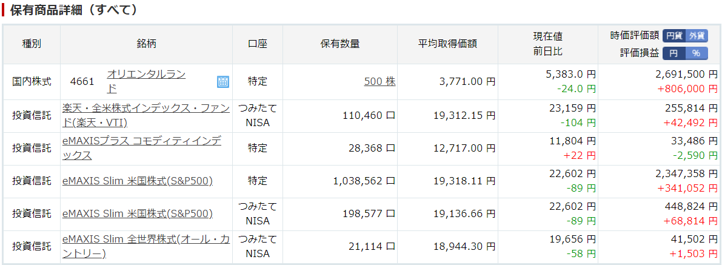Open 楽天・全米株式インデックス・ファンド link
Image resolution: width=722 pixels, height=265 pixels.
pyautogui.click(x=146, y=116)
